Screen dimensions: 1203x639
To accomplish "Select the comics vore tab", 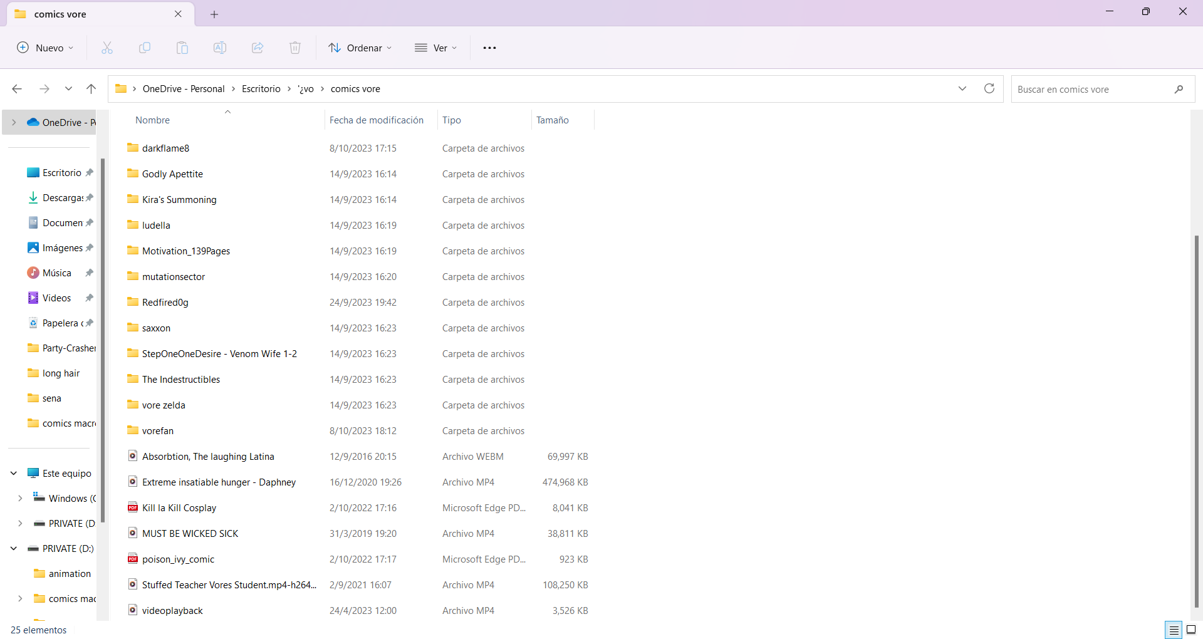I will coord(100,14).
